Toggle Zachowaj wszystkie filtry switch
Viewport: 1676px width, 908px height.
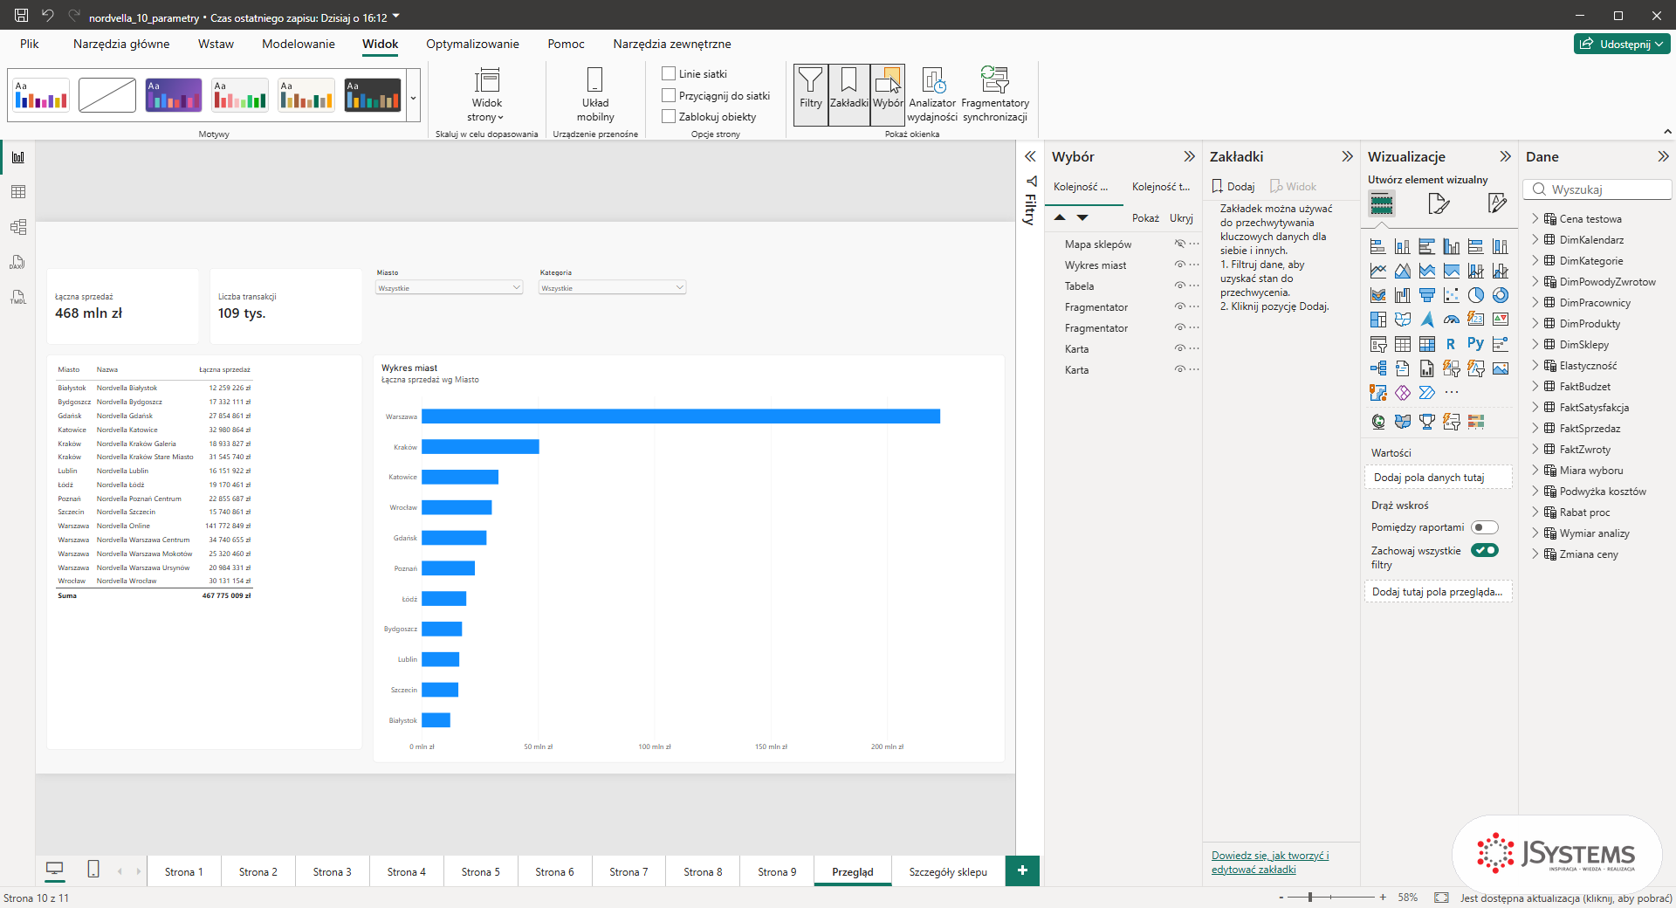[x=1484, y=550]
